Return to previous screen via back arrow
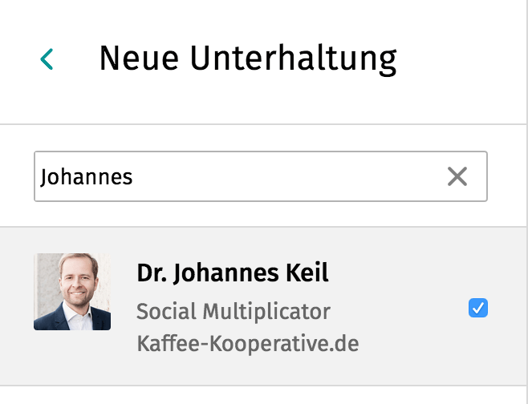Image resolution: width=528 pixels, height=404 pixels. (47, 59)
